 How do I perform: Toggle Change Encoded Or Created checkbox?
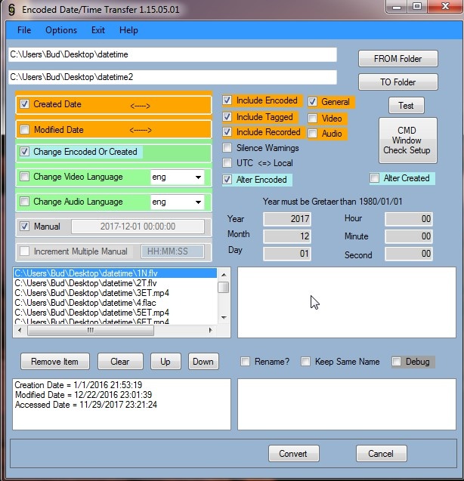25,152
